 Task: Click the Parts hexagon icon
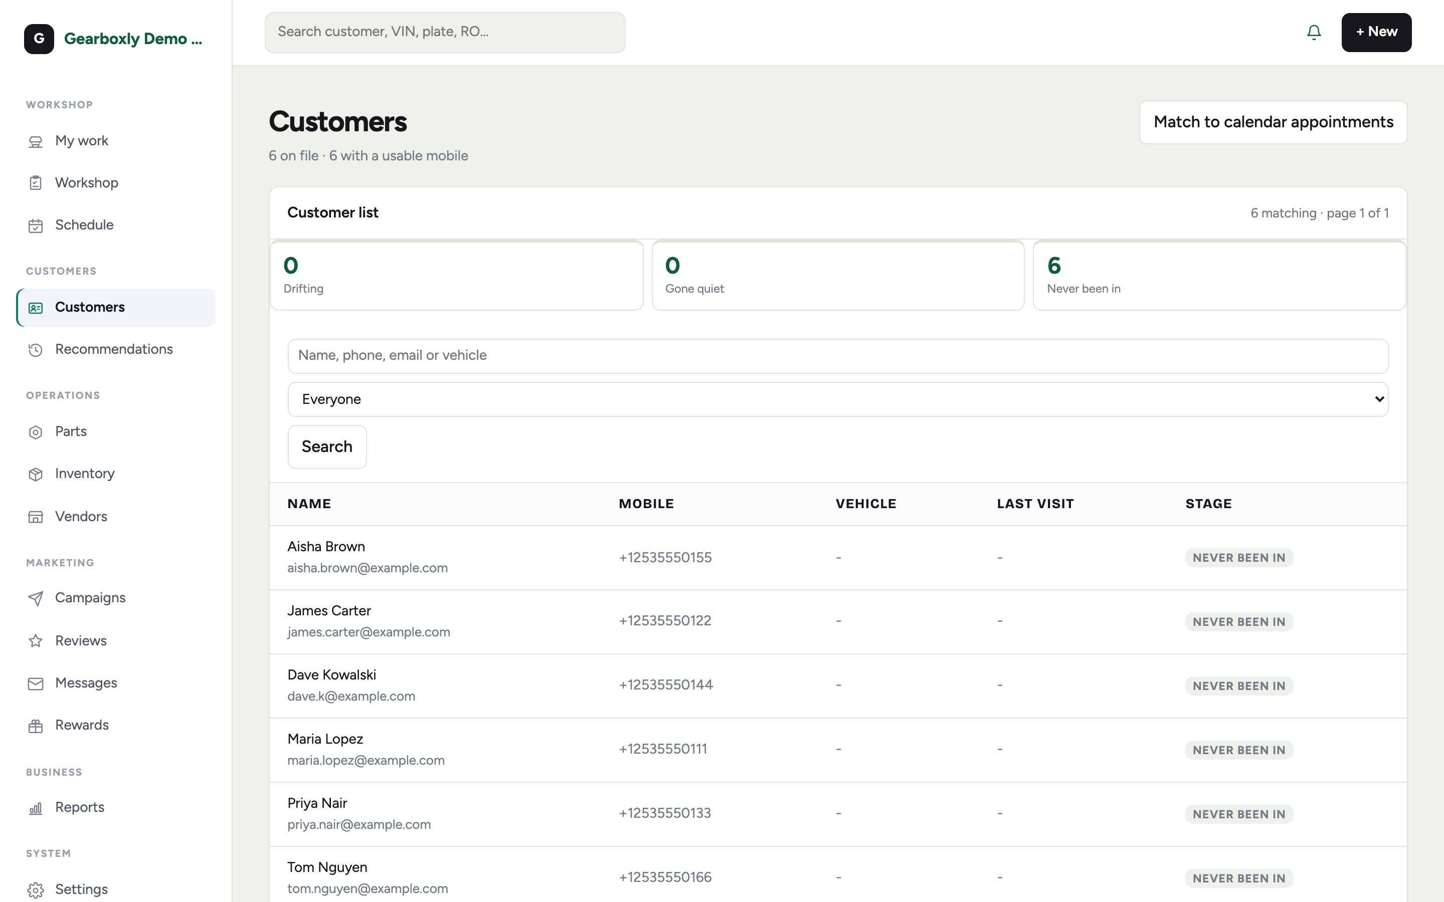35,432
